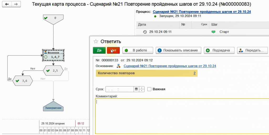This screenshot has width=269, height=135.
Task: Click the back navigation arrow
Action: 7,4
